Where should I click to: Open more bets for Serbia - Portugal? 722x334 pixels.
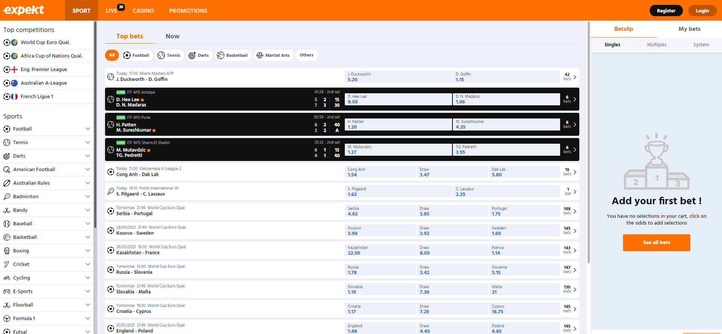click(570, 211)
